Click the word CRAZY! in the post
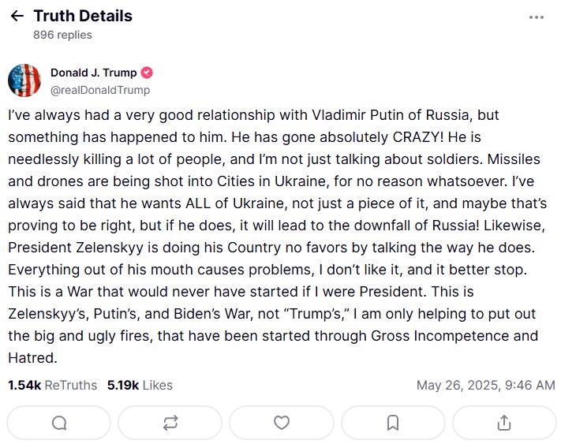Viewport: 561px width, 444px height. point(418,137)
